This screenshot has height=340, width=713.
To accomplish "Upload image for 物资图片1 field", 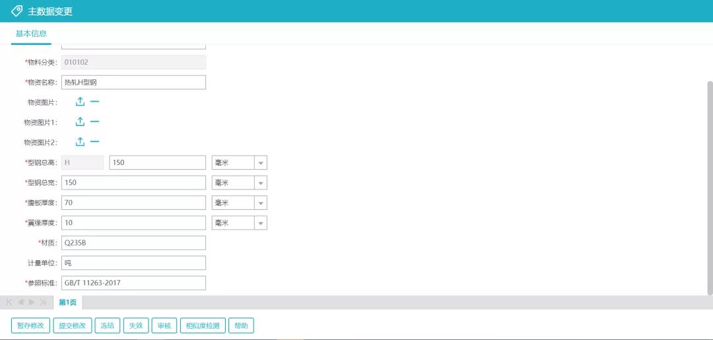I will (x=80, y=122).
